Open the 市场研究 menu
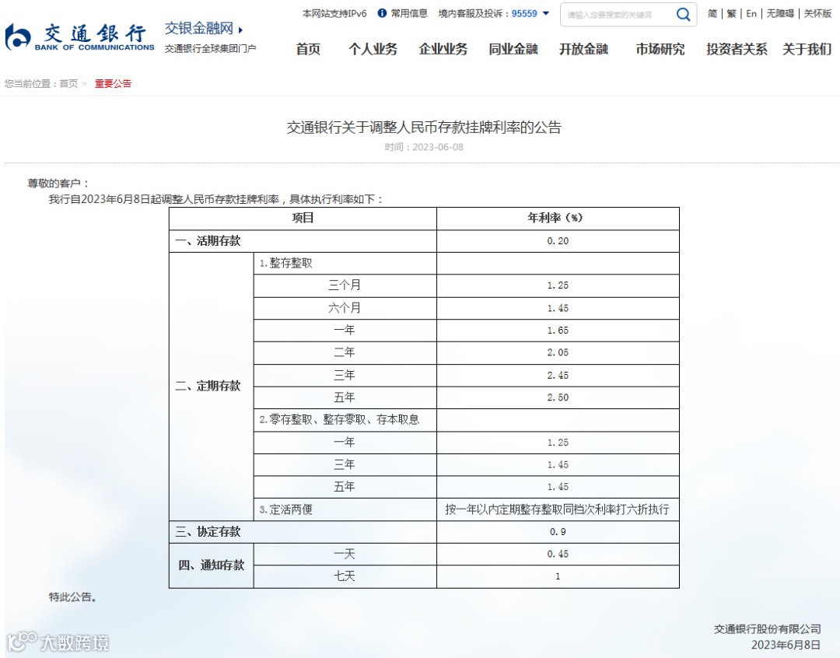Viewport: 840px width, 658px height. click(x=660, y=49)
